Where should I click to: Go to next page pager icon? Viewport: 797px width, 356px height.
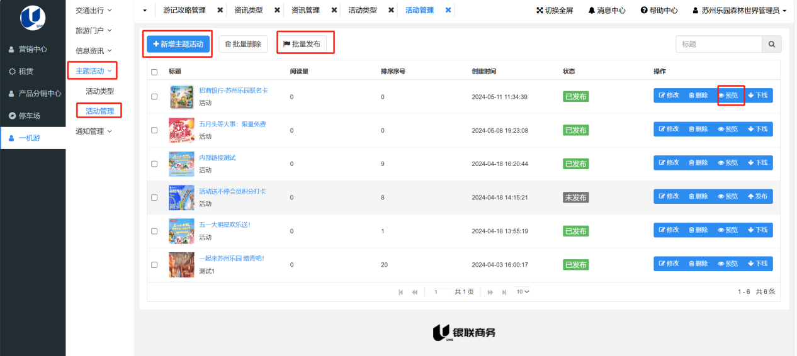pyautogui.click(x=490, y=292)
